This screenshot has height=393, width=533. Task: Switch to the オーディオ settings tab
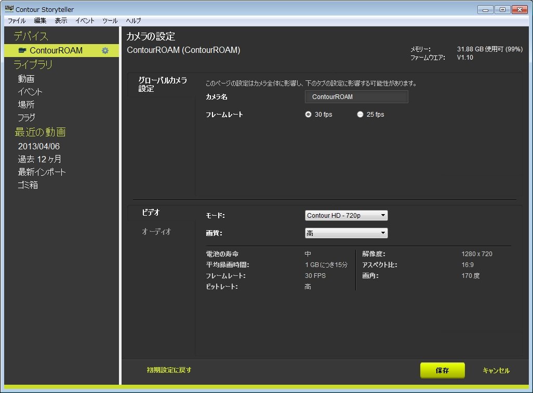pyautogui.click(x=156, y=232)
